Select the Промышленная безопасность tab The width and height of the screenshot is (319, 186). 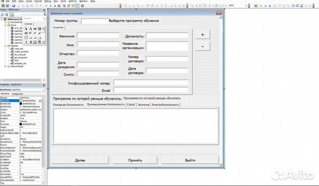tap(105, 104)
